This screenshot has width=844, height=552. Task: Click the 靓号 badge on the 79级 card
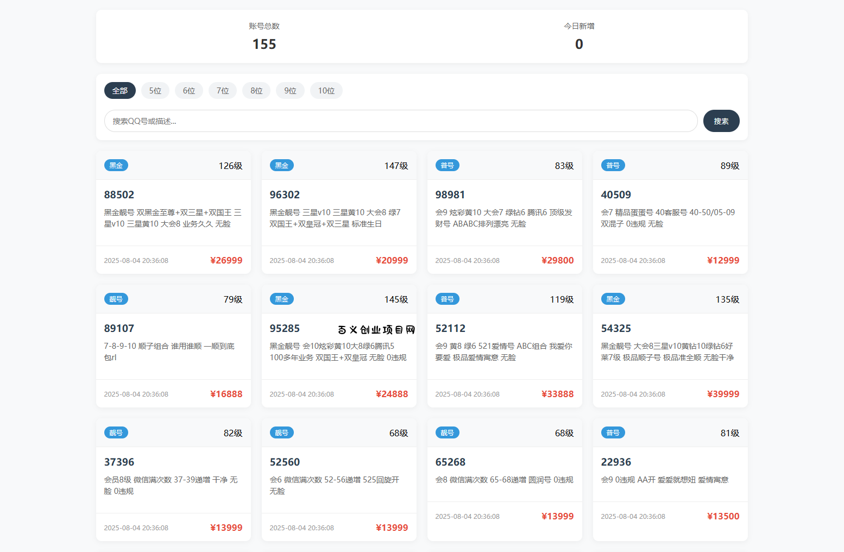tap(116, 299)
